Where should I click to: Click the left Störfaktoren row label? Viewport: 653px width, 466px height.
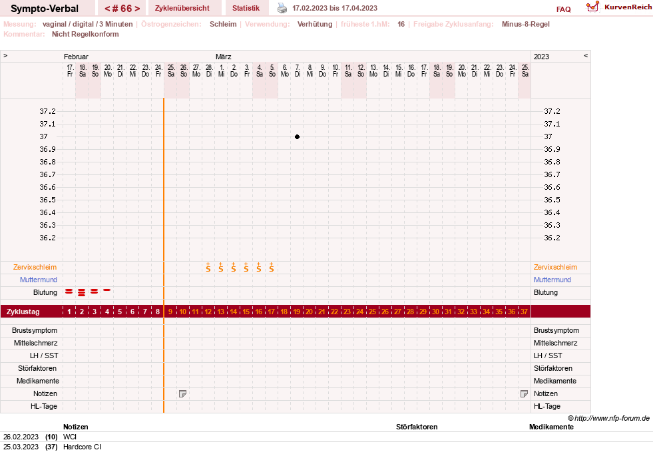[37, 368]
